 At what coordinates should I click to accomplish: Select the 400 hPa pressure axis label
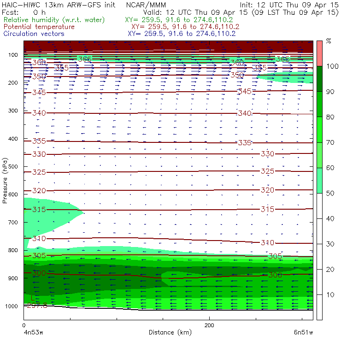(x=13, y=139)
